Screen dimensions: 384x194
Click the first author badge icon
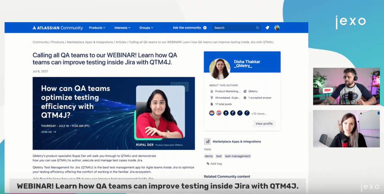tap(212, 113)
